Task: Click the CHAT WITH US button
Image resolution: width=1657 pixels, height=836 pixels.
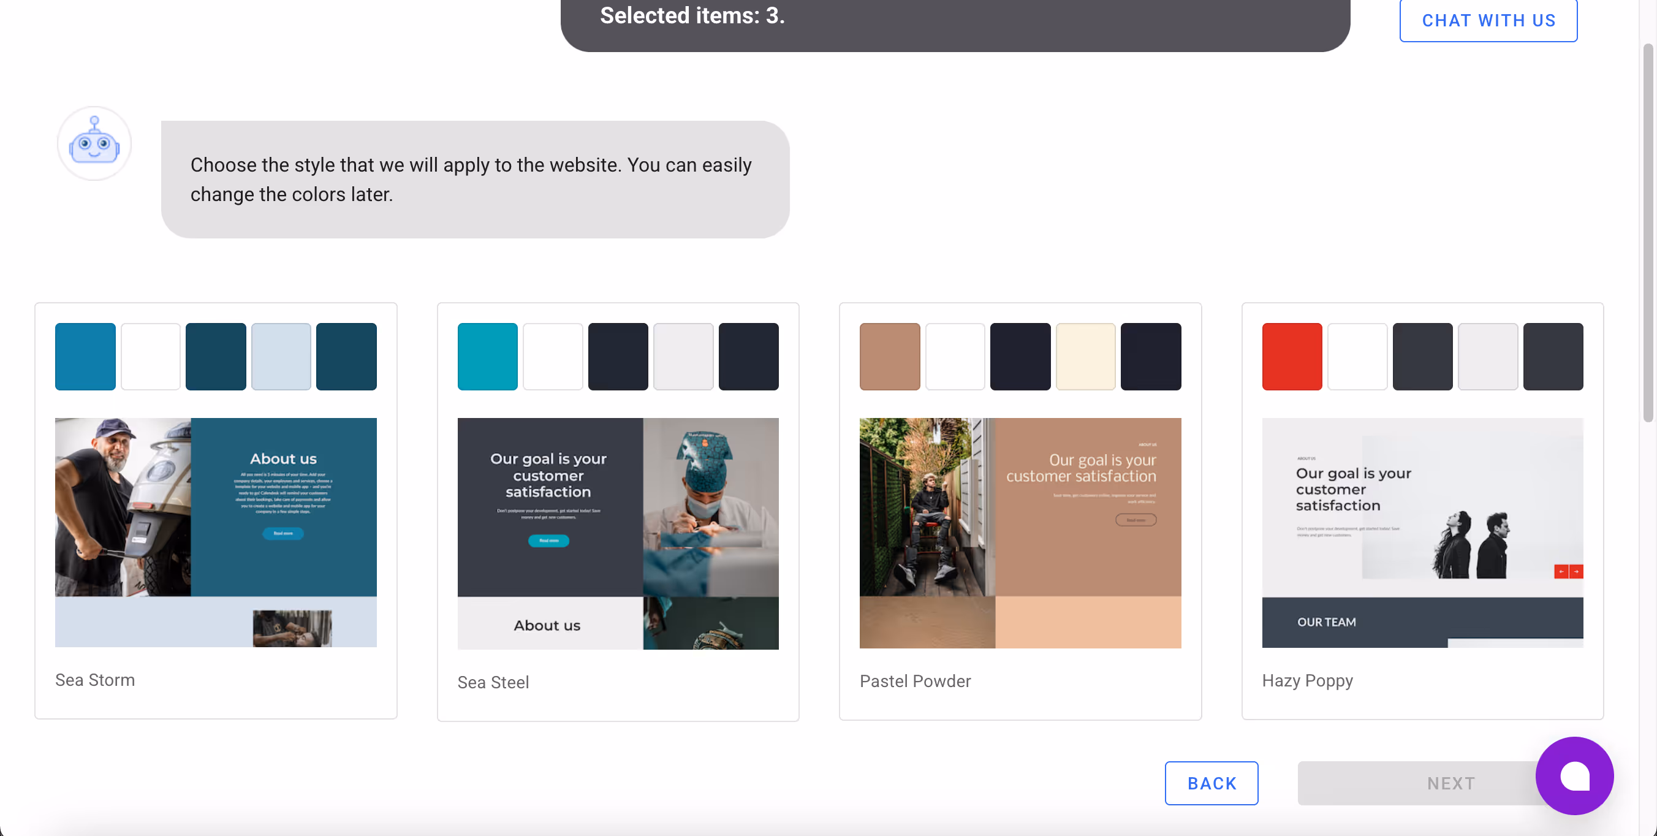Action: 1488,21
